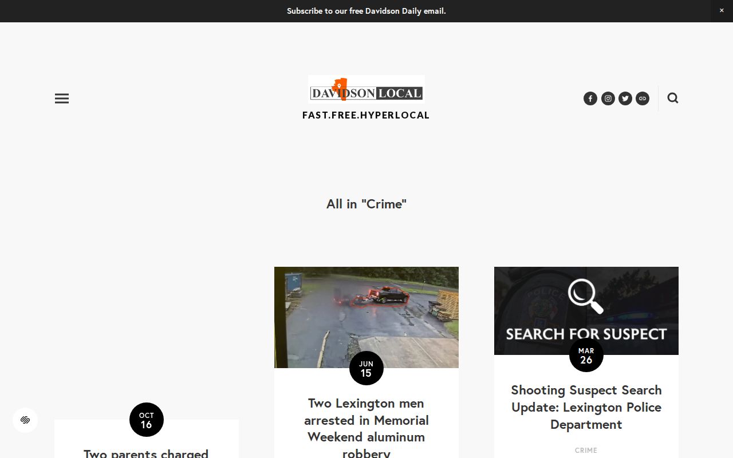Viewport: 733px width, 458px height.
Task: Open "Two Lexington men arrested" article title
Action: point(366,428)
